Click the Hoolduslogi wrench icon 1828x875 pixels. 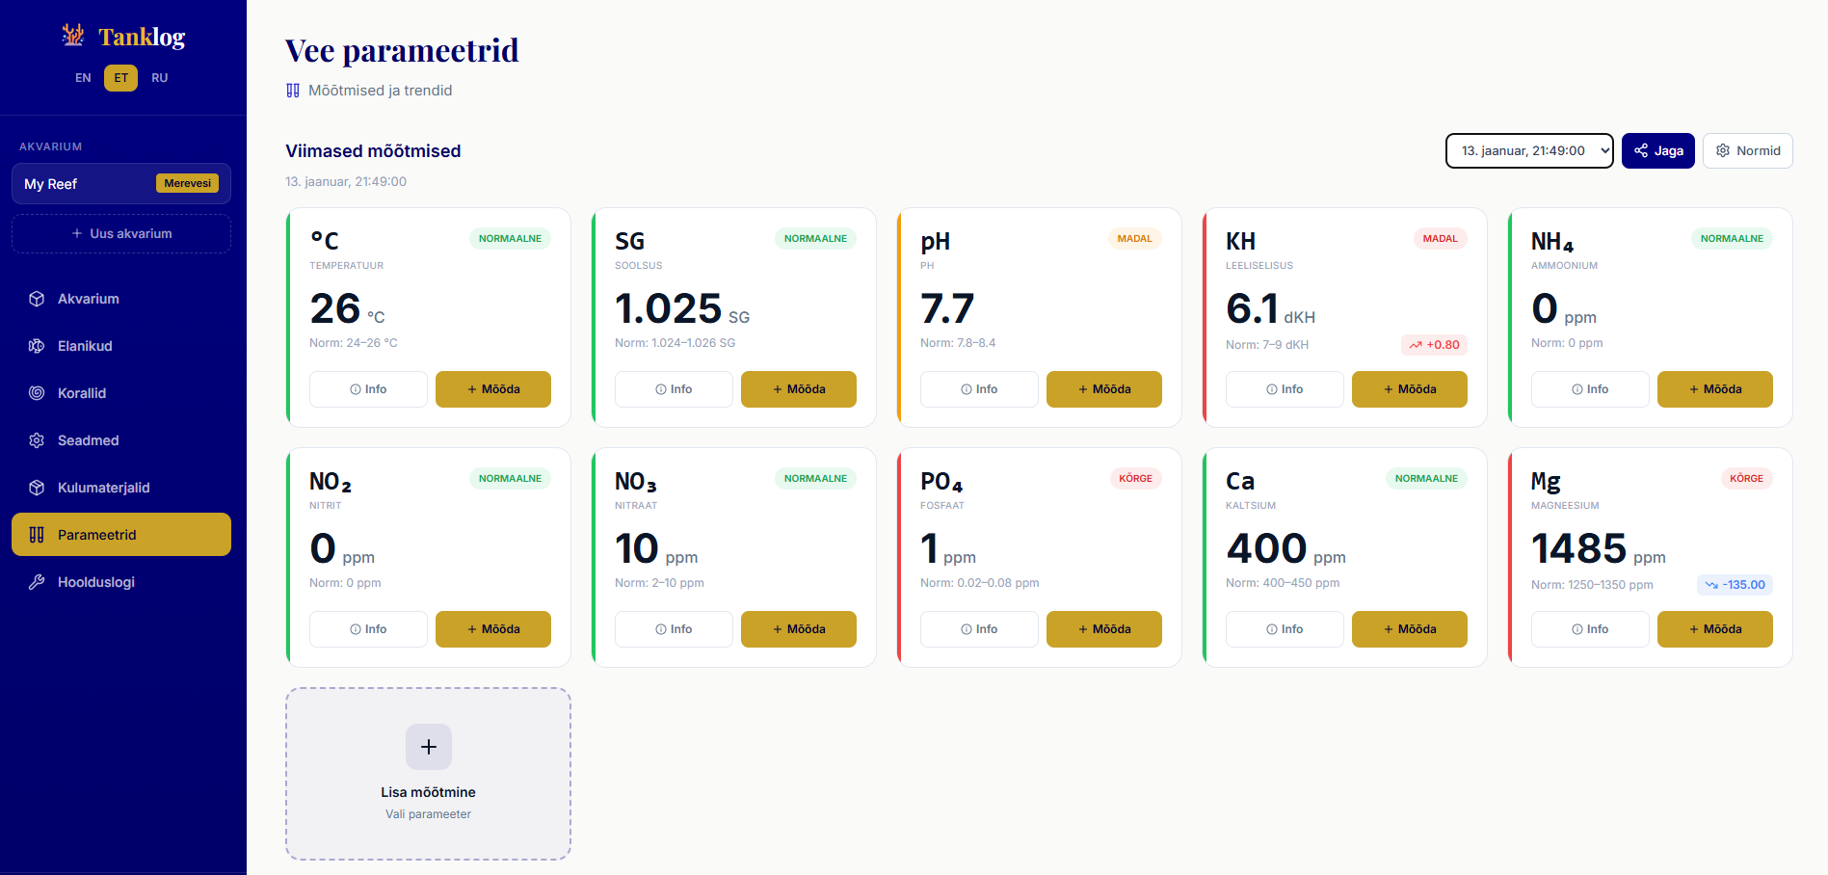pyautogui.click(x=37, y=582)
